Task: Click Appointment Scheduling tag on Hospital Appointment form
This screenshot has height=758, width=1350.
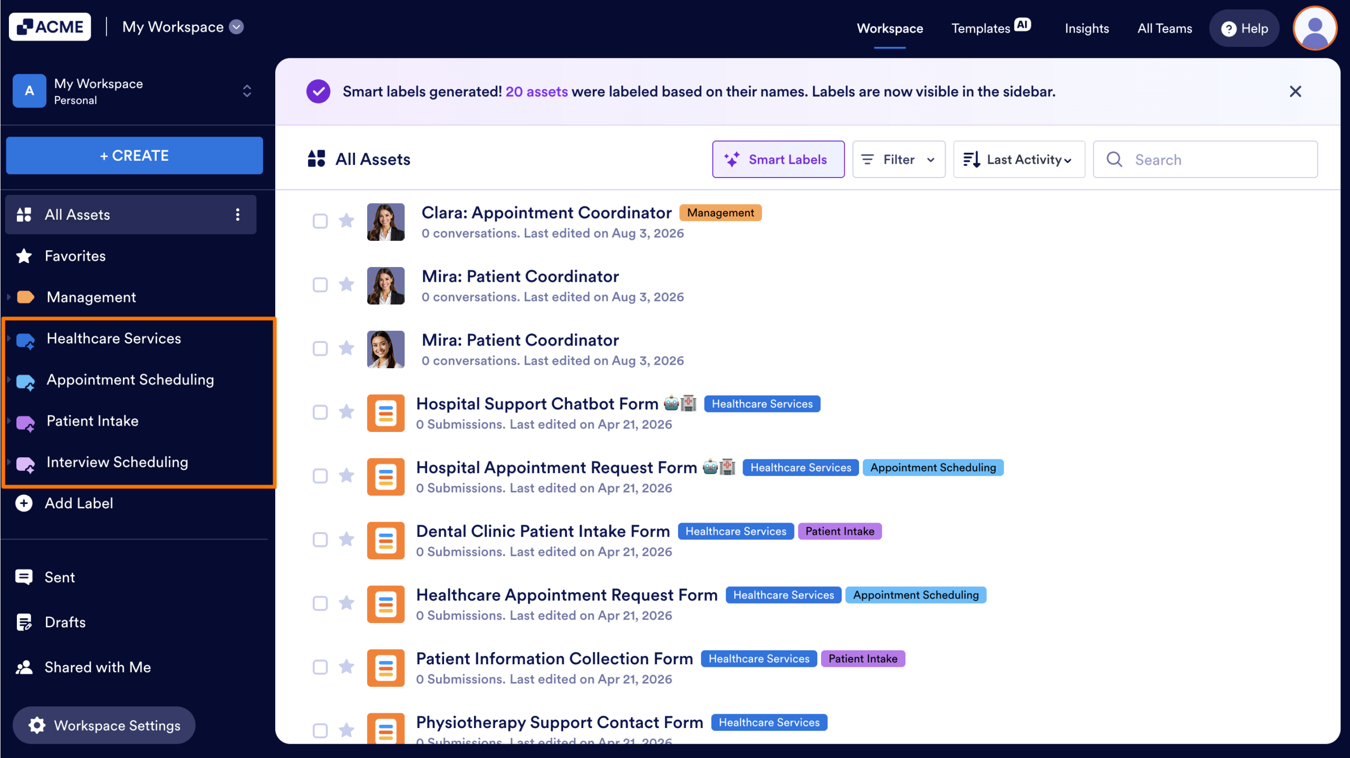Action: (933, 467)
